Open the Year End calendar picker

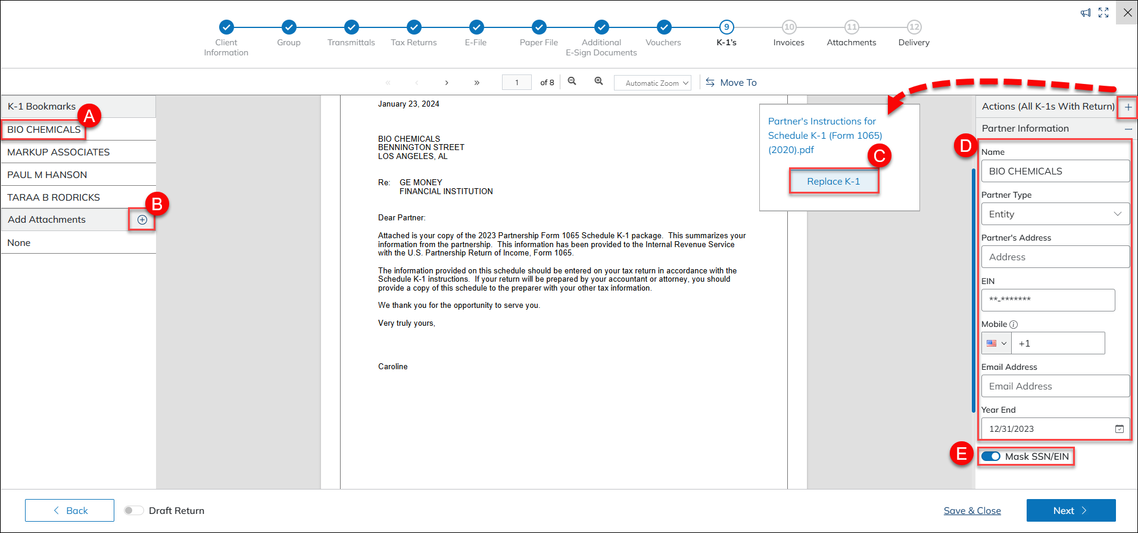[x=1119, y=429]
